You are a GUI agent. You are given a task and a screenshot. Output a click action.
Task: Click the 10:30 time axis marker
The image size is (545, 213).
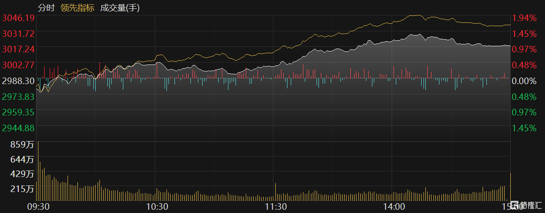[157, 206]
